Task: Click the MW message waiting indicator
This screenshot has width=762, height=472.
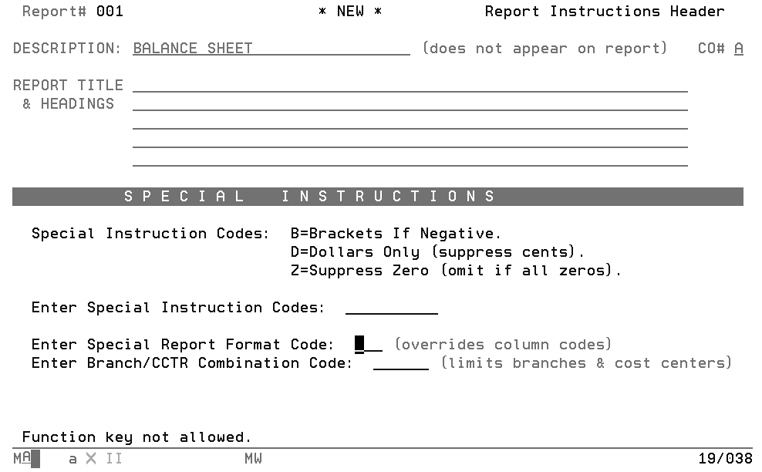Action: [253, 458]
